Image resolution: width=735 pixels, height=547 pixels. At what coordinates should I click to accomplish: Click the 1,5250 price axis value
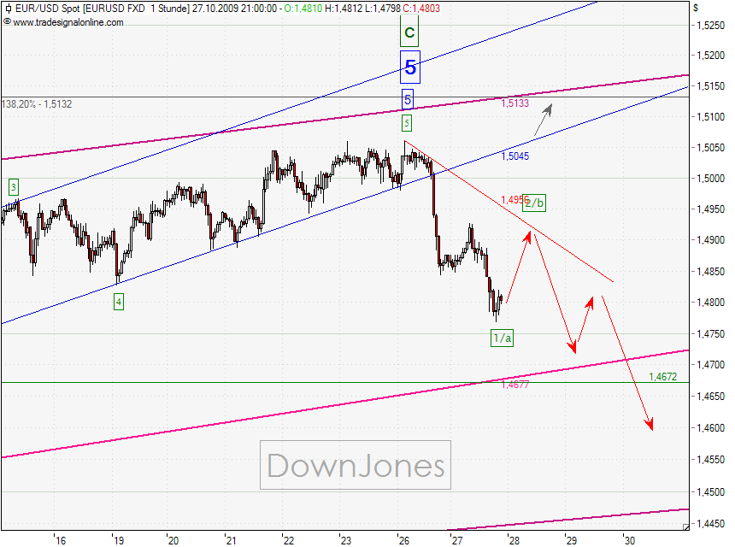tap(710, 26)
